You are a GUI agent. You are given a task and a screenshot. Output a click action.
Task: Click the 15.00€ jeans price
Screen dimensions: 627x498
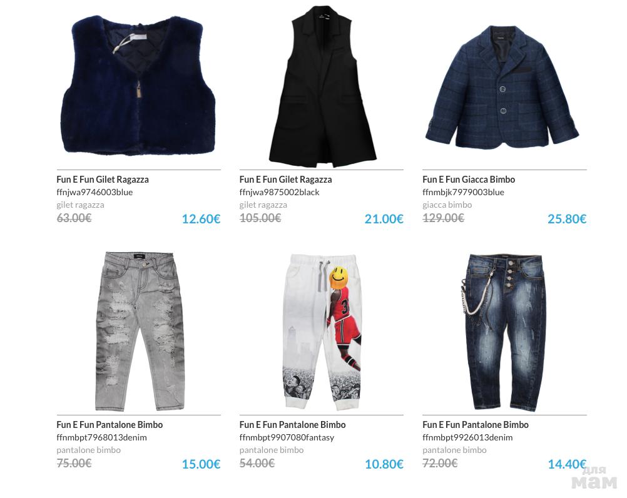(x=201, y=464)
